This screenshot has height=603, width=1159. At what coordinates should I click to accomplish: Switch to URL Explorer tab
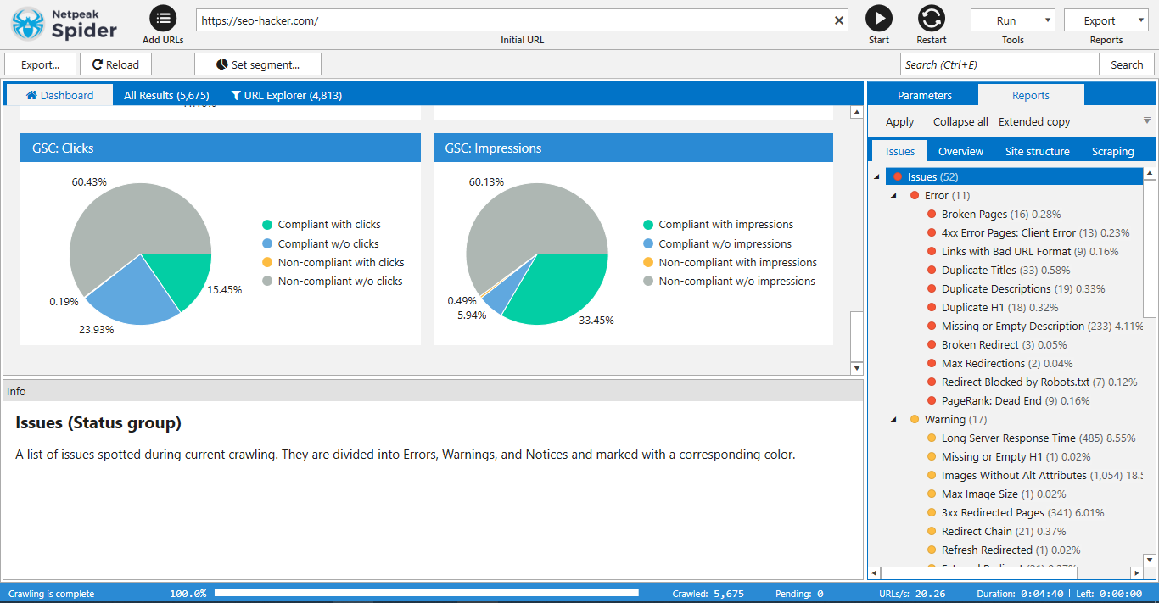[x=286, y=95]
